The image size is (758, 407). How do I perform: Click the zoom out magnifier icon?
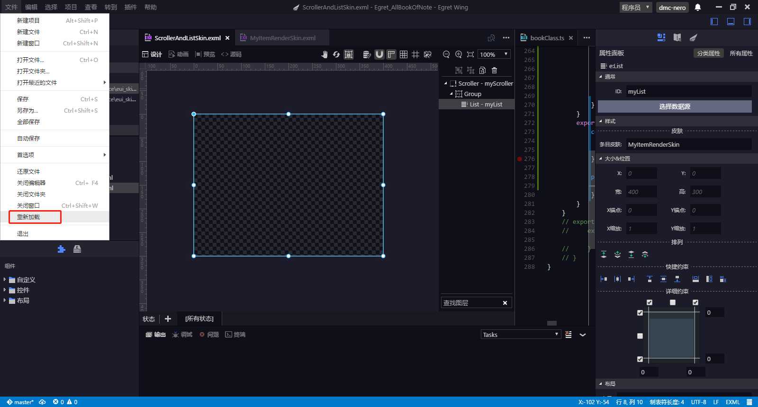[x=446, y=54]
